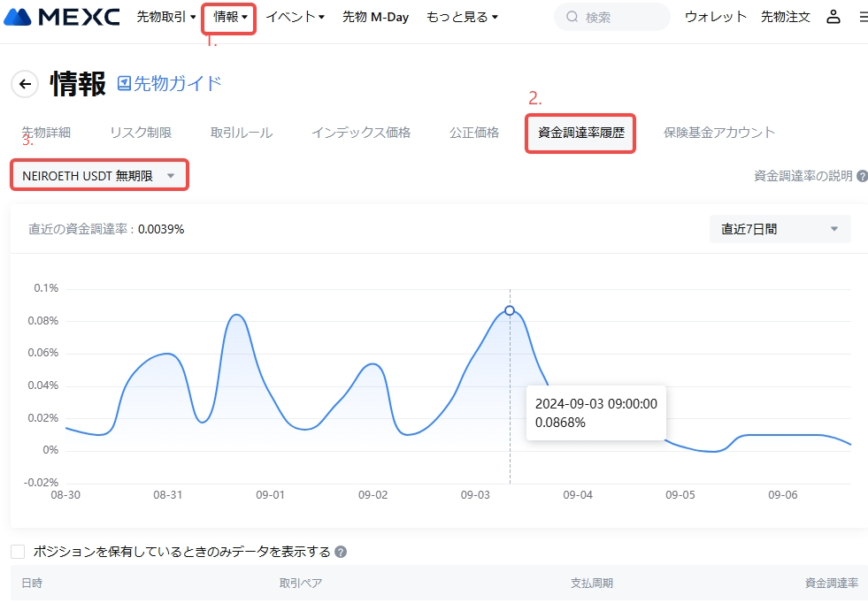The image size is (868, 603).
Task: Expand the NEIROETH USDT 無期限 pair dropdown
Action: [99, 176]
